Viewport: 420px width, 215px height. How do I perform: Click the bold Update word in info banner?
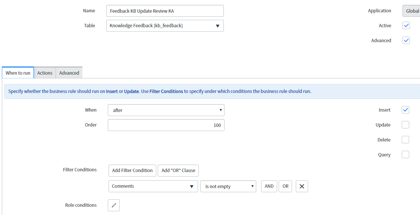point(131,91)
